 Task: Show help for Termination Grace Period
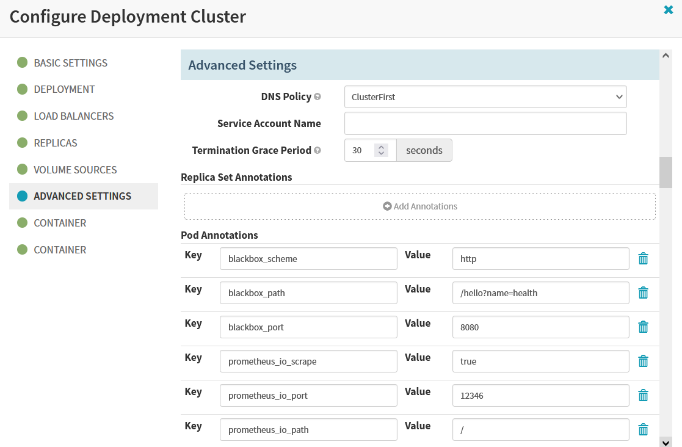pos(317,150)
